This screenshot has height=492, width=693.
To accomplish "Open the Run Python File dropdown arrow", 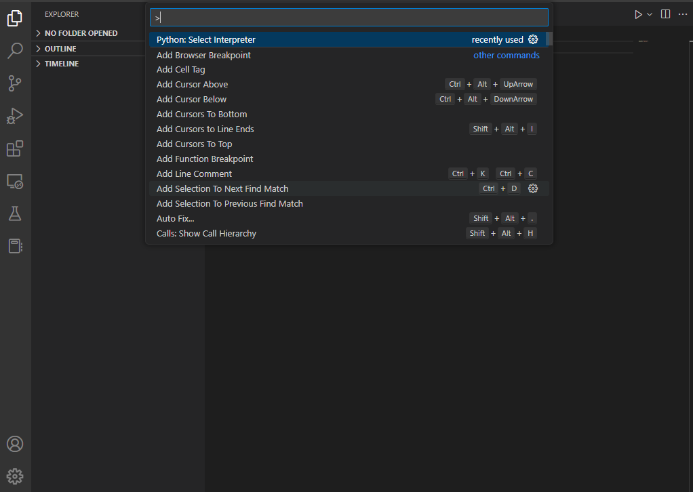I will [x=648, y=14].
